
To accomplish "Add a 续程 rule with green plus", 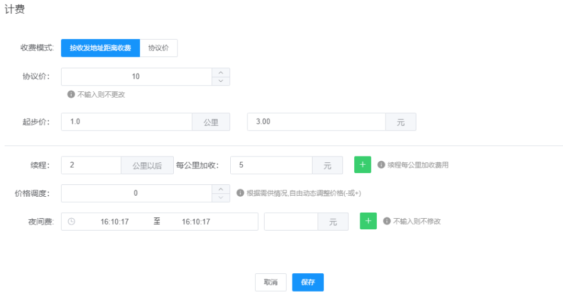I will pyautogui.click(x=362, y=165).
